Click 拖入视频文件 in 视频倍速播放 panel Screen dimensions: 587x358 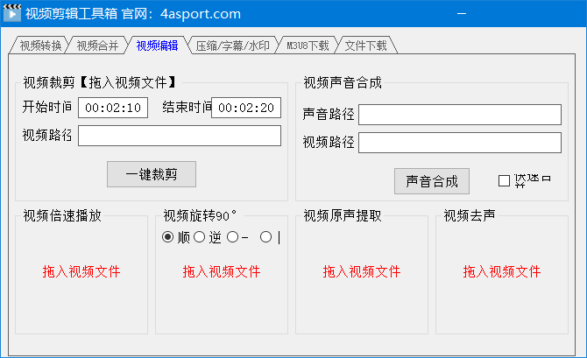pos(81,271)
